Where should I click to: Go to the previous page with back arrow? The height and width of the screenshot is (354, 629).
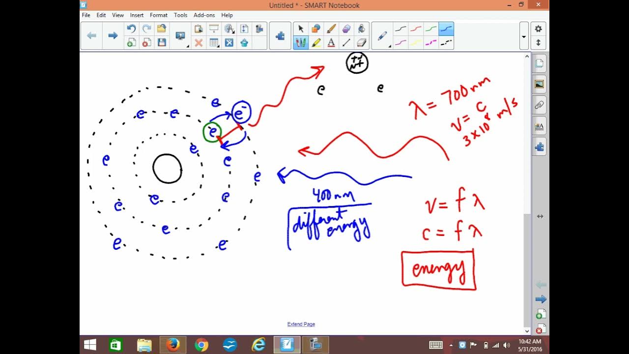coord(91,35)
